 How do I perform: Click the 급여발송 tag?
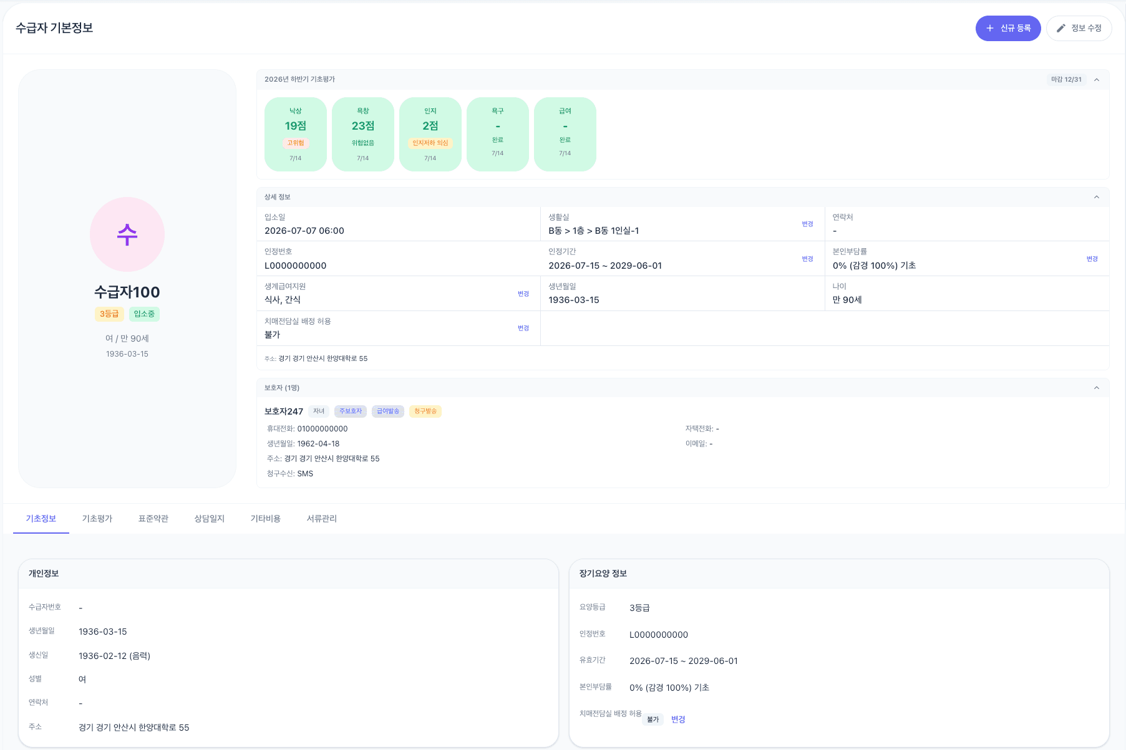pyautogui.click(x=388, y=411)
